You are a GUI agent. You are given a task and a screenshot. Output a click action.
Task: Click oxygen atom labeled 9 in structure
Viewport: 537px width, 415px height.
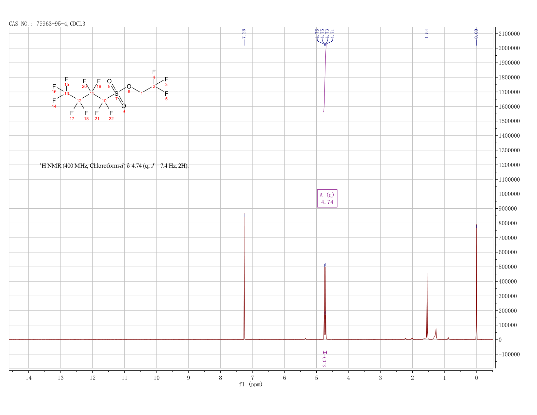click(124, 106)
